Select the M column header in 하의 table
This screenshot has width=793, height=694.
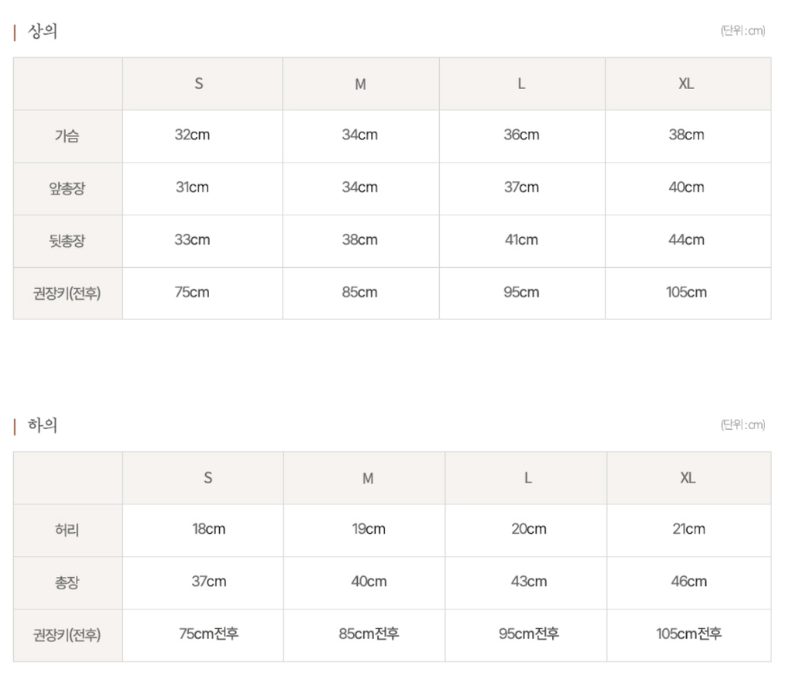click(368, 479)
